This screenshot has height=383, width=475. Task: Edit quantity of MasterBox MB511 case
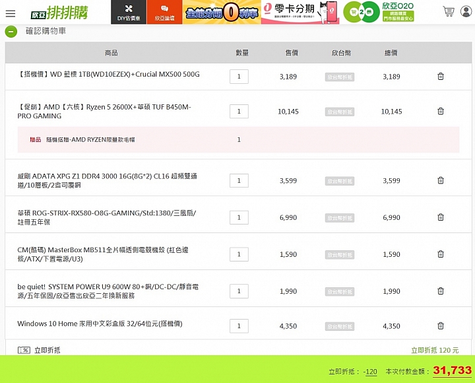click(x=239, y=254)
